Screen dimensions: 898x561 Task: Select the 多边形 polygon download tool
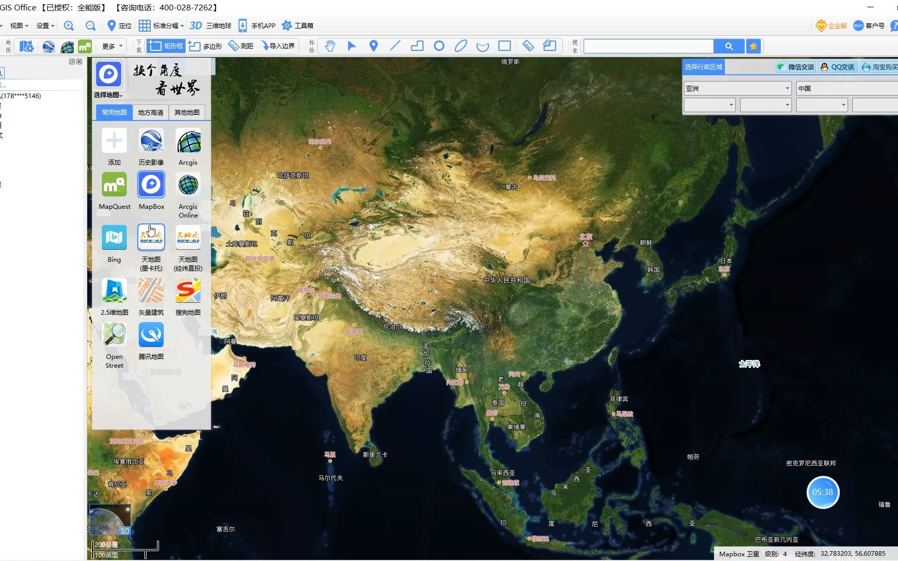coord(205,46)
